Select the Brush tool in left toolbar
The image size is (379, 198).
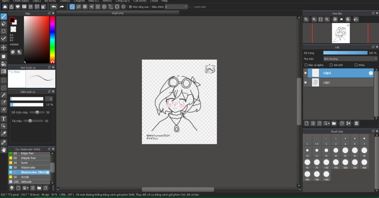click(3, 16)
